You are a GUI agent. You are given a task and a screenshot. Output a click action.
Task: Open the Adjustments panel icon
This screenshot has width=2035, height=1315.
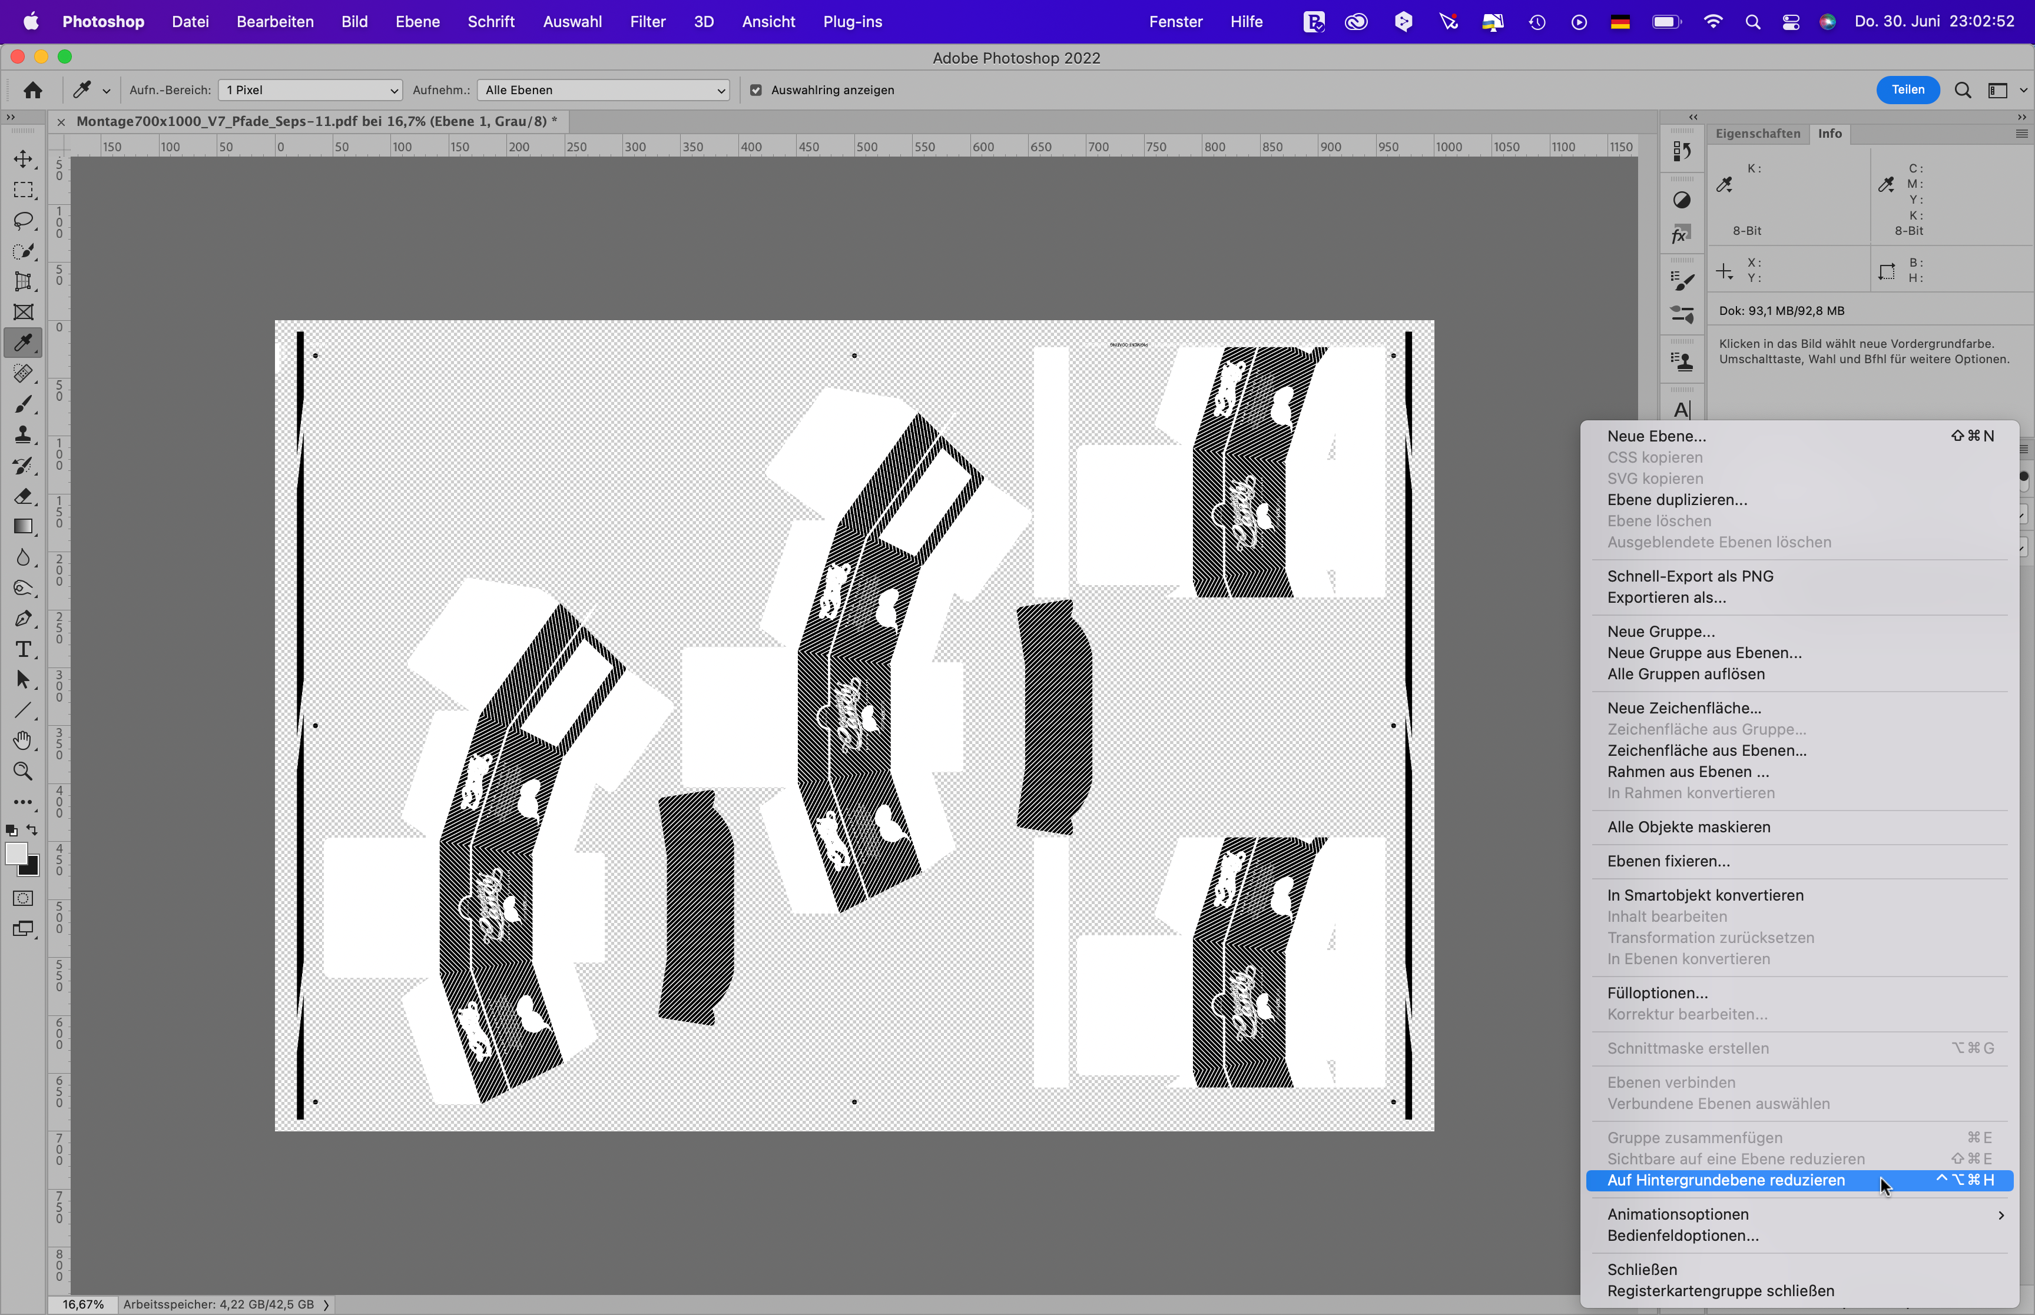pyautogui.click(x=1682, y=200)
